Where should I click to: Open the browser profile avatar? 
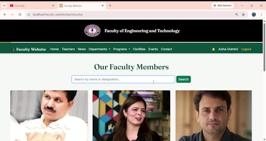point(253,14)
